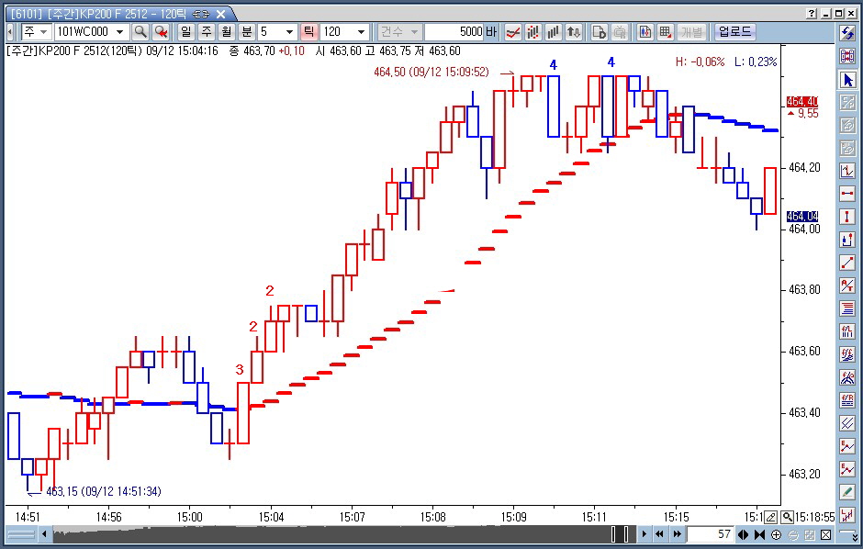Toggle the 일 (daily) period button
This screenshot has width=863, height=549.
point(186,32)
